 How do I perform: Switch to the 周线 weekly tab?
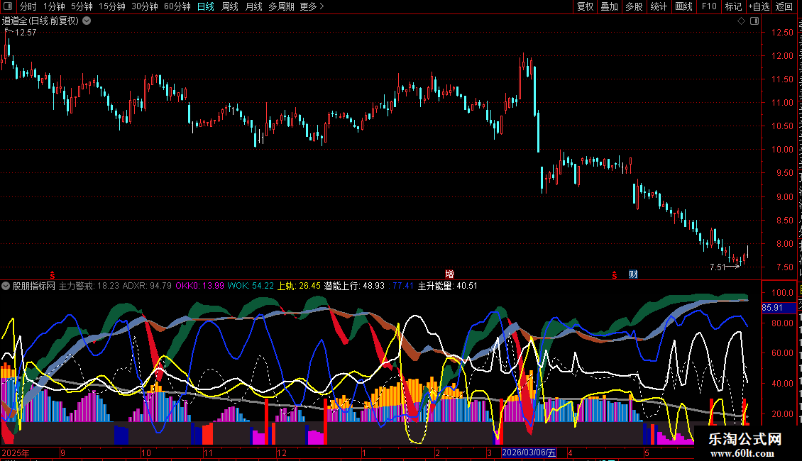click(x=230, y=6)
